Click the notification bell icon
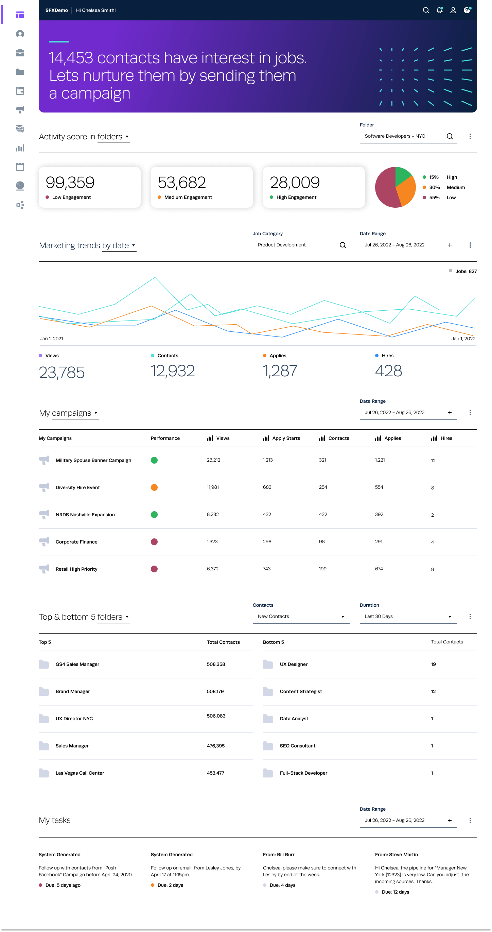The width and height of the screenshot is (492, 932). [x=439, y=10]
